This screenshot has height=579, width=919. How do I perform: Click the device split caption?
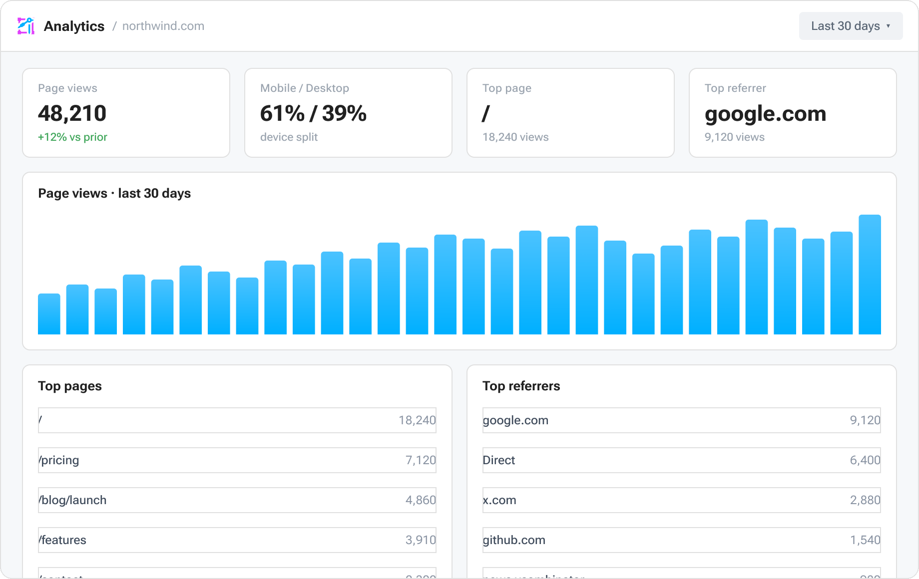(x=289, y=137)
